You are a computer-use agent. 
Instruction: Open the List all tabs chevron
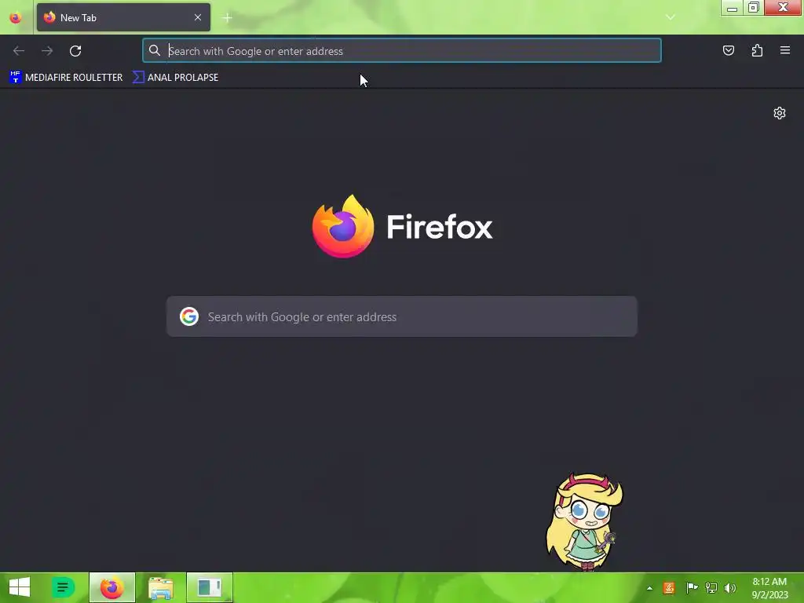point(671,17)
